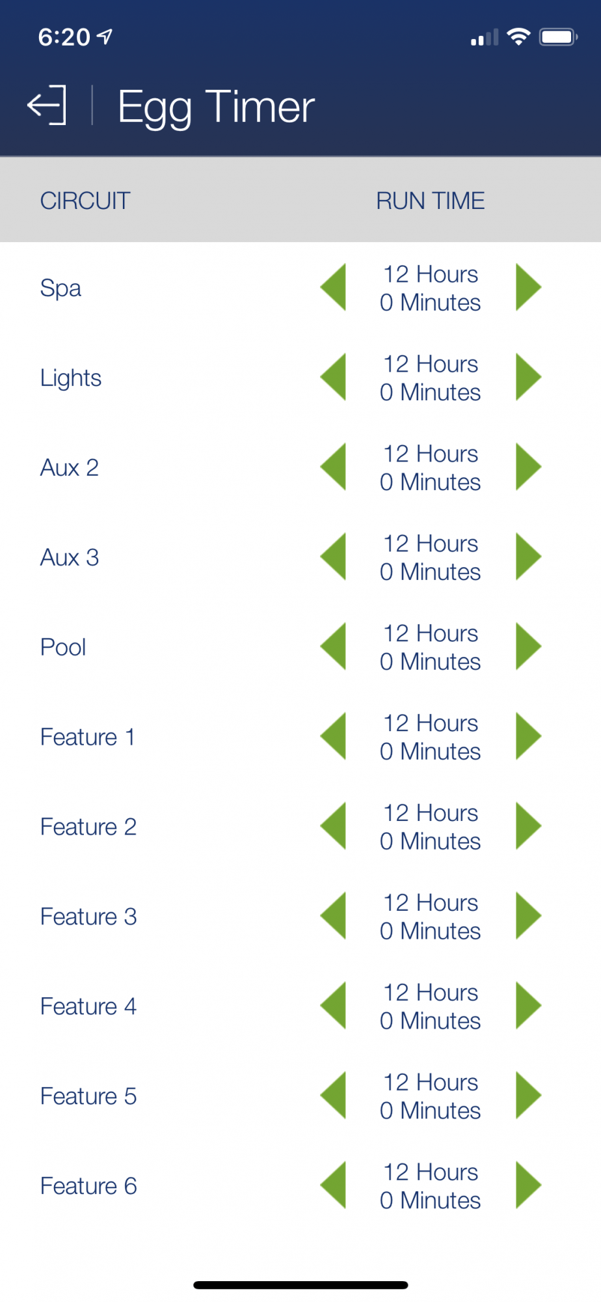This screenshot has width=601, height=1302.
Task: Raise Feature 2 run time with right arrow
Action: point(529,826)
